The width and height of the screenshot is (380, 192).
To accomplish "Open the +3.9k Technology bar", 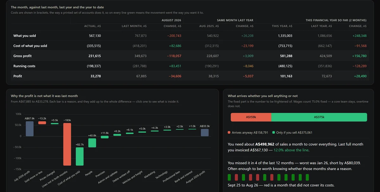I will point(167,130).
